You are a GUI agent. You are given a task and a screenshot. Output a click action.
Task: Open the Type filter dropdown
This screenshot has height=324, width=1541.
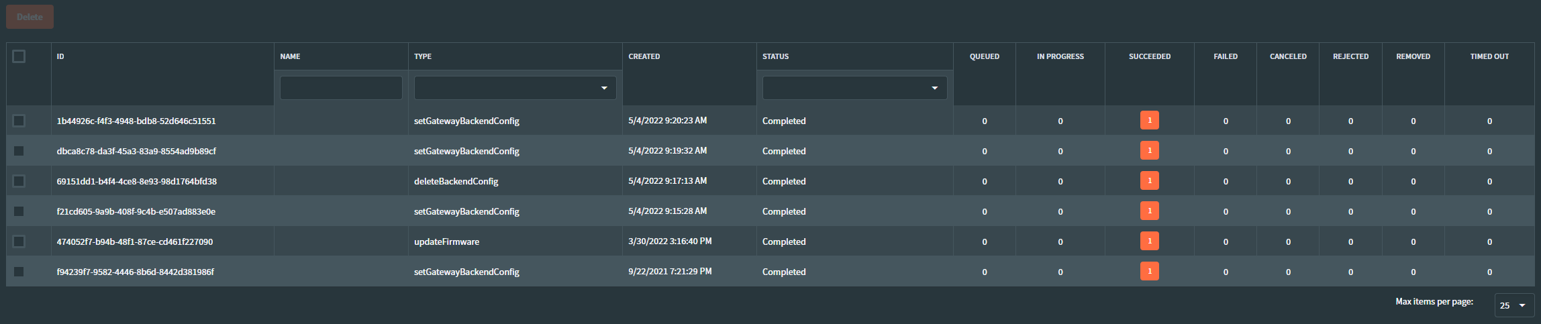pos(515,88)
